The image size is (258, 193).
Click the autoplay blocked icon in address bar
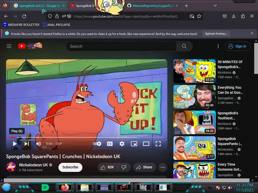click(69, 16)
